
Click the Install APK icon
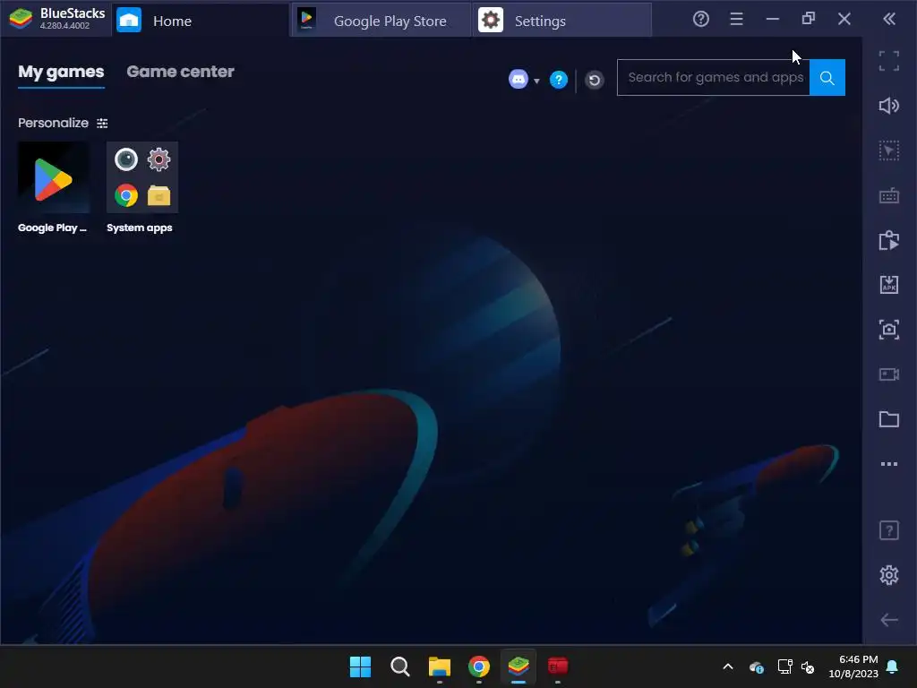click(x=889, y=285)
